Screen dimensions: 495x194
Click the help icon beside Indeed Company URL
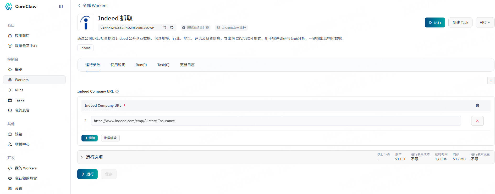coord(117,91)
